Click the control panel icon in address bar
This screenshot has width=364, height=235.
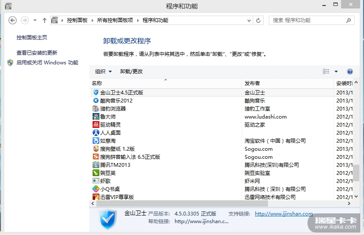54,20
